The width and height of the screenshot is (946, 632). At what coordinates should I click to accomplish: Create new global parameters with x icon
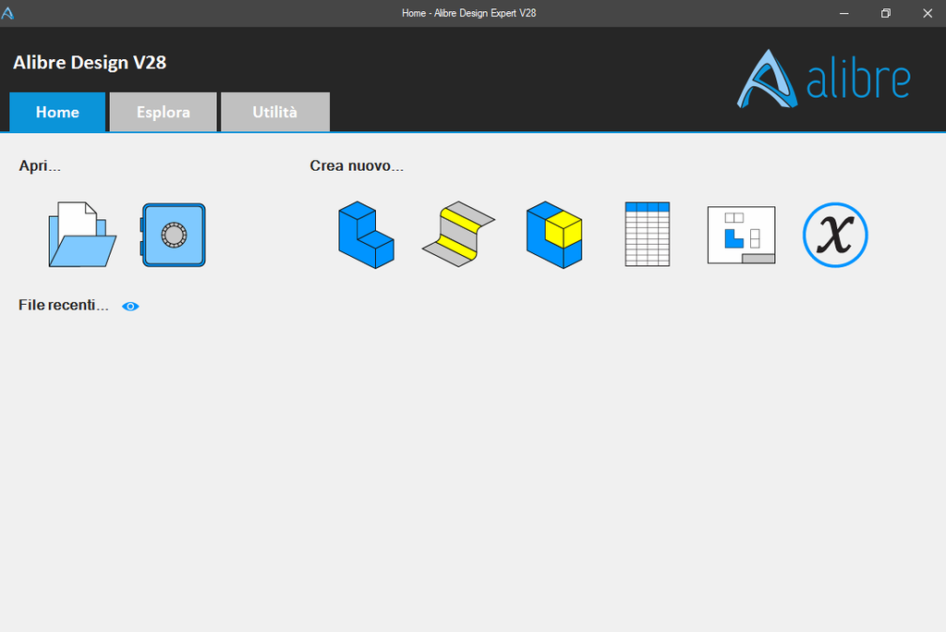[835, 235]
